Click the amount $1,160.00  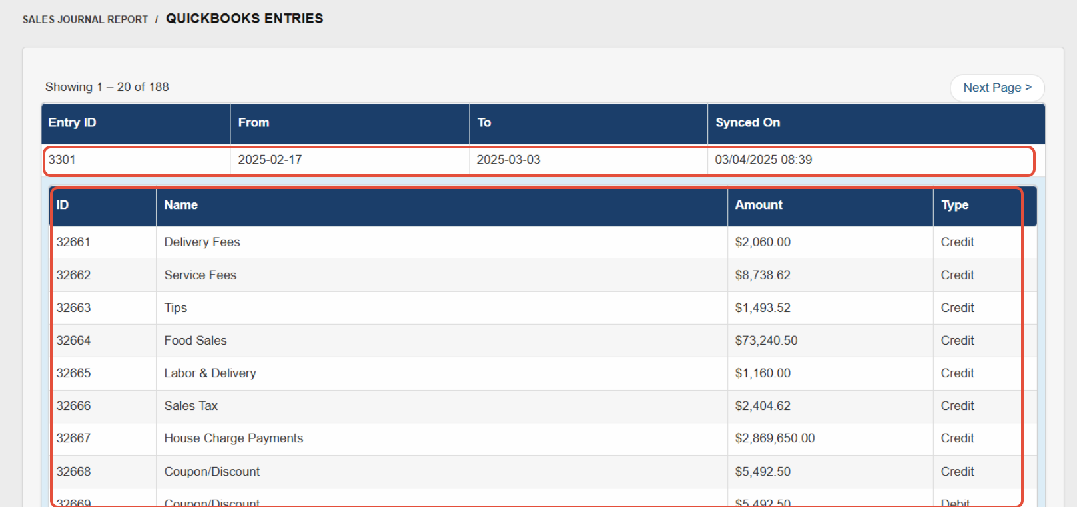[x=763, y=373]
